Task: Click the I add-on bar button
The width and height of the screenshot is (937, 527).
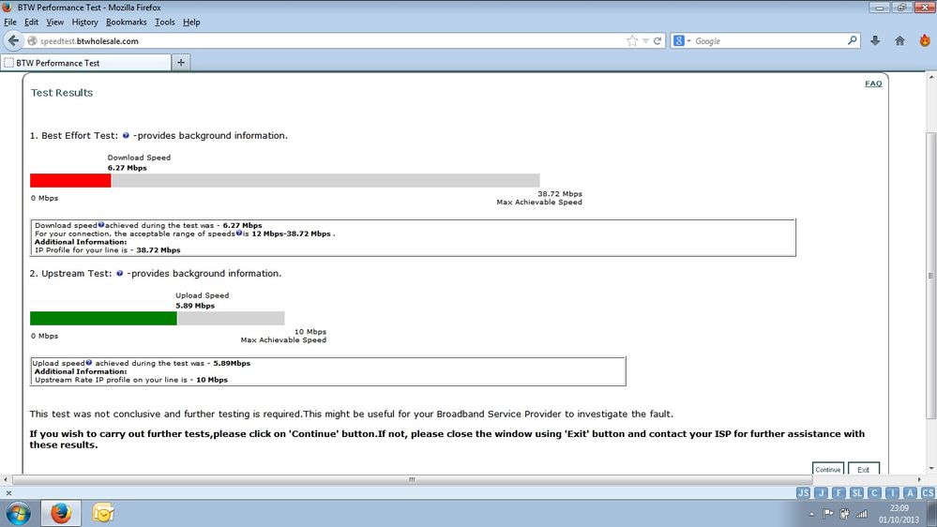Action: point(892,493)
